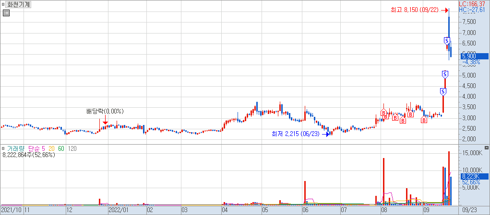Click the tall red volume bar in early August

click(383, 181)
